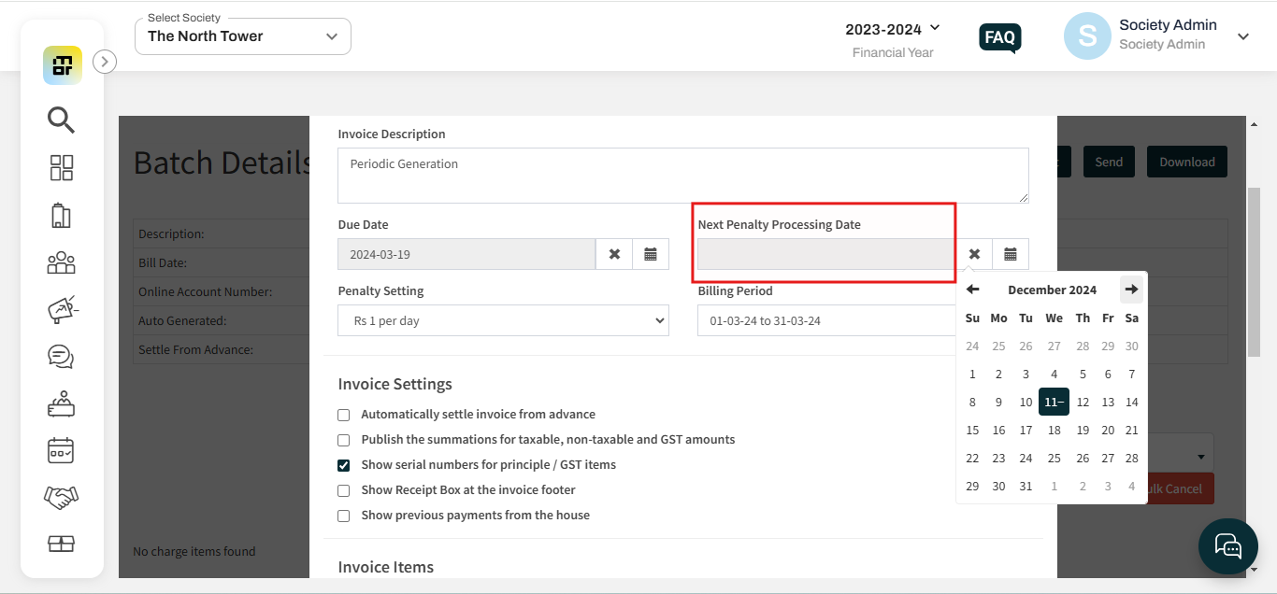The image size is (1277, 594).
Task: Expand the Penalty Setting dropdown
Action: (x=503, y=320)
